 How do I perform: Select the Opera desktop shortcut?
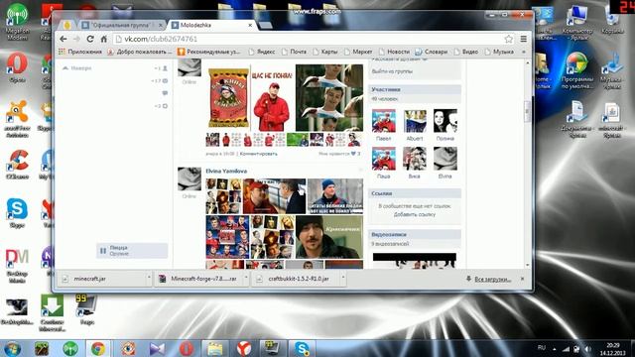[x=18, y=67]
